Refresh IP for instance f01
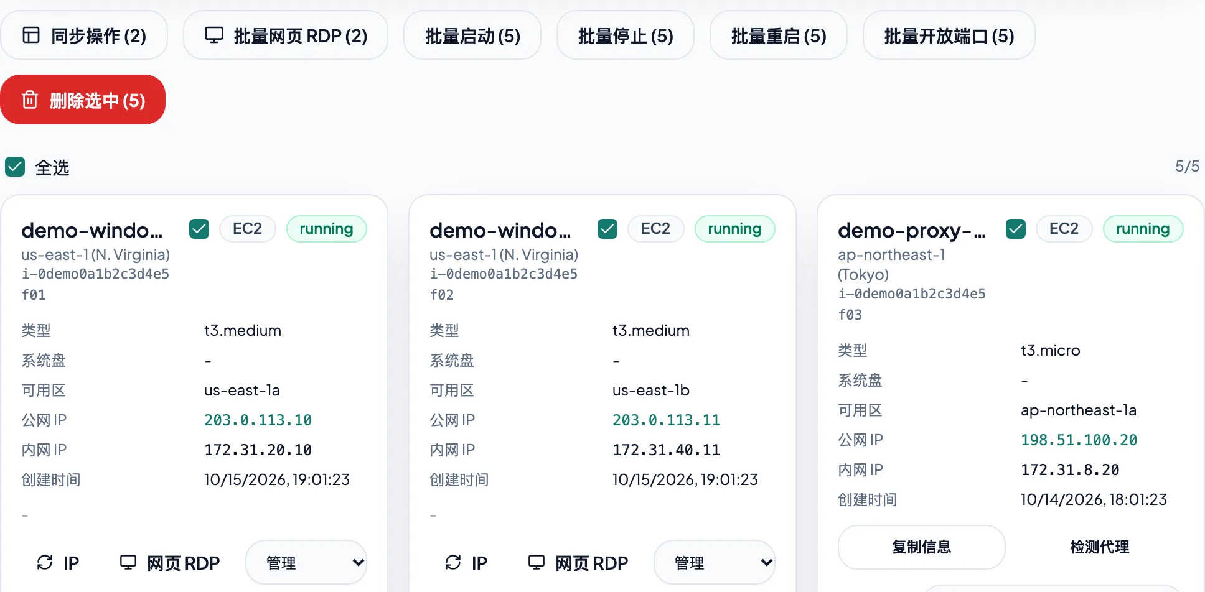Screen dimensions: 1205x592 coord(58,563)
